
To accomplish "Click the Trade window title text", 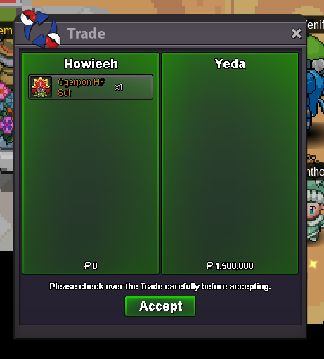I will click(x=86, y=34).
